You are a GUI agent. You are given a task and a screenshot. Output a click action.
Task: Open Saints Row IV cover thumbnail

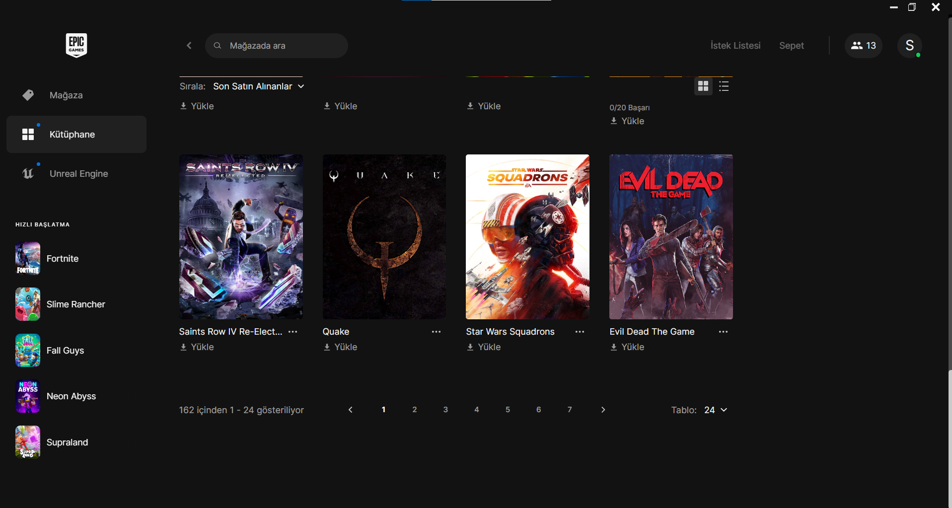coord(241,237)
